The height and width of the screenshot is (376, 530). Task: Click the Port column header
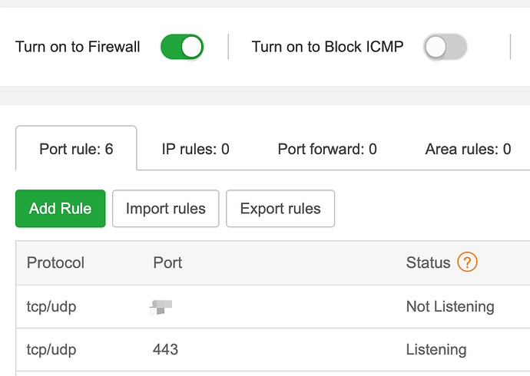coord(167,262)
